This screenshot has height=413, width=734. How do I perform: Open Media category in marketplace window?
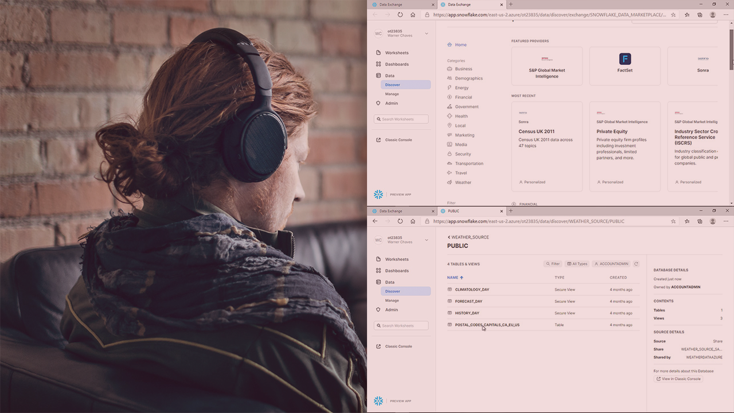pos(456,145)
